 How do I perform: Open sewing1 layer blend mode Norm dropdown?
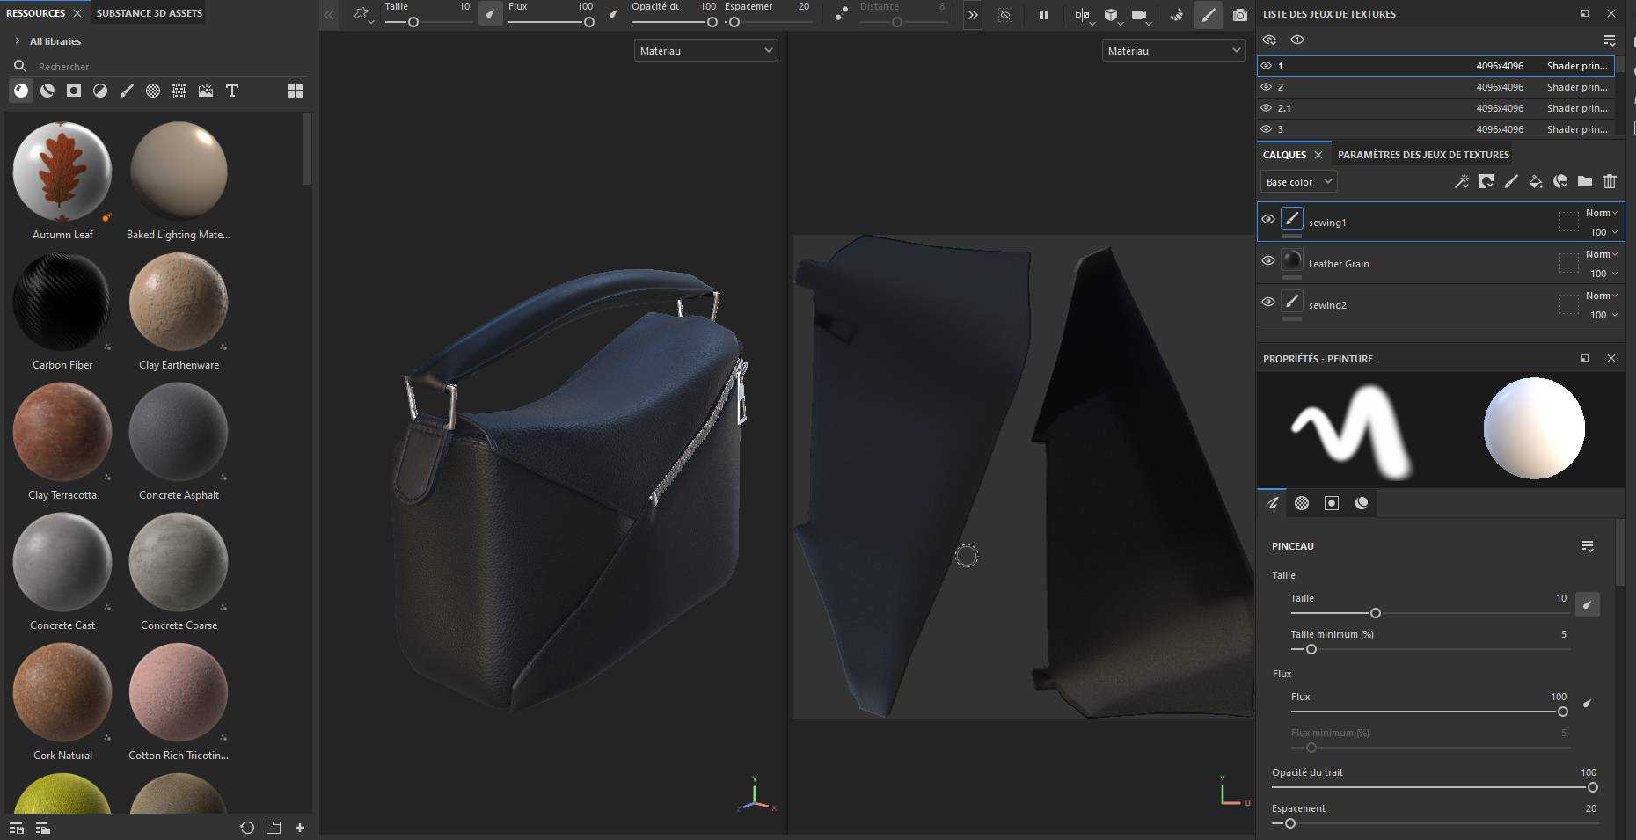click(x=1602, y=213)
